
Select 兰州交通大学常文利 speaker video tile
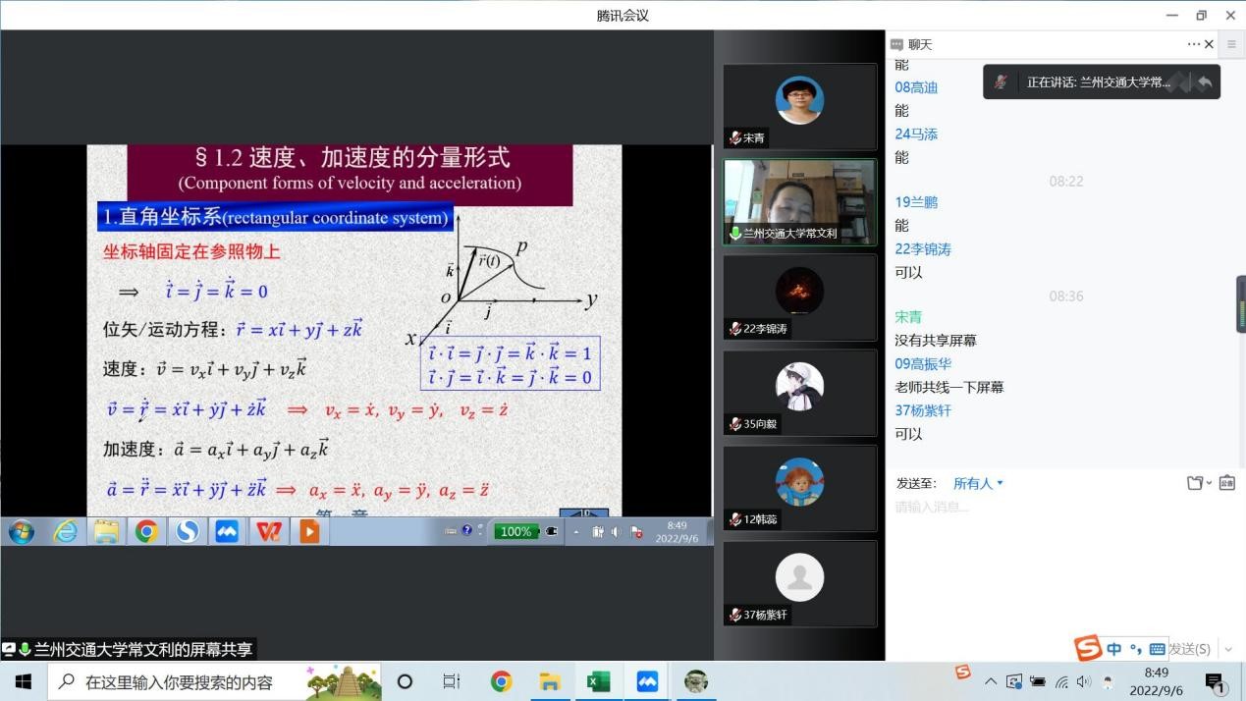[799, 201]
